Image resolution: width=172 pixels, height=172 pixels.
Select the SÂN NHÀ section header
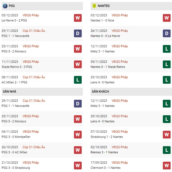42,92
